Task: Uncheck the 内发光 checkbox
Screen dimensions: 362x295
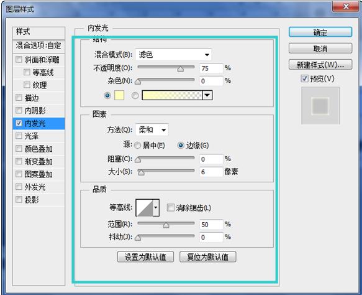Action: (x=19, y=123)
